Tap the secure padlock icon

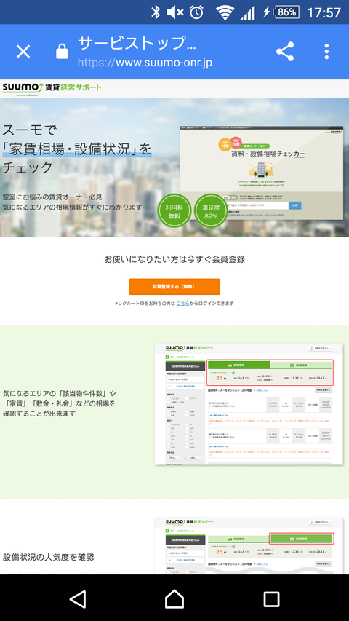click(x=62, y=52)
